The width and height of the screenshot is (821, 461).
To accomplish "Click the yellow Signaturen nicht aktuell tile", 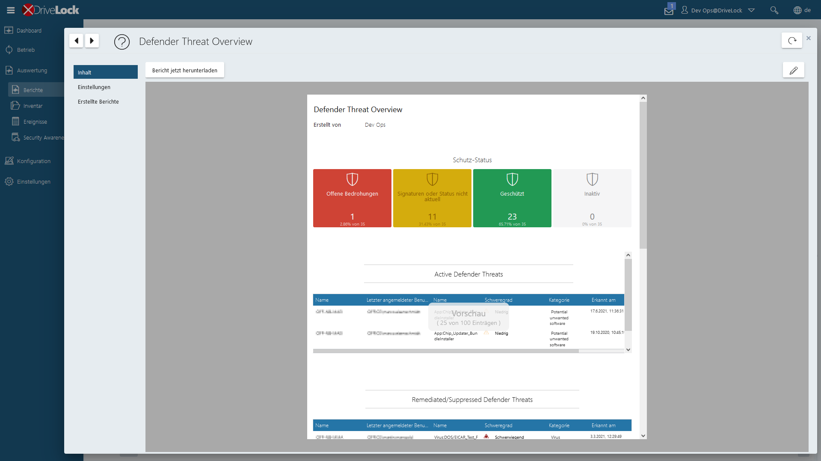I will click(432, 198).
